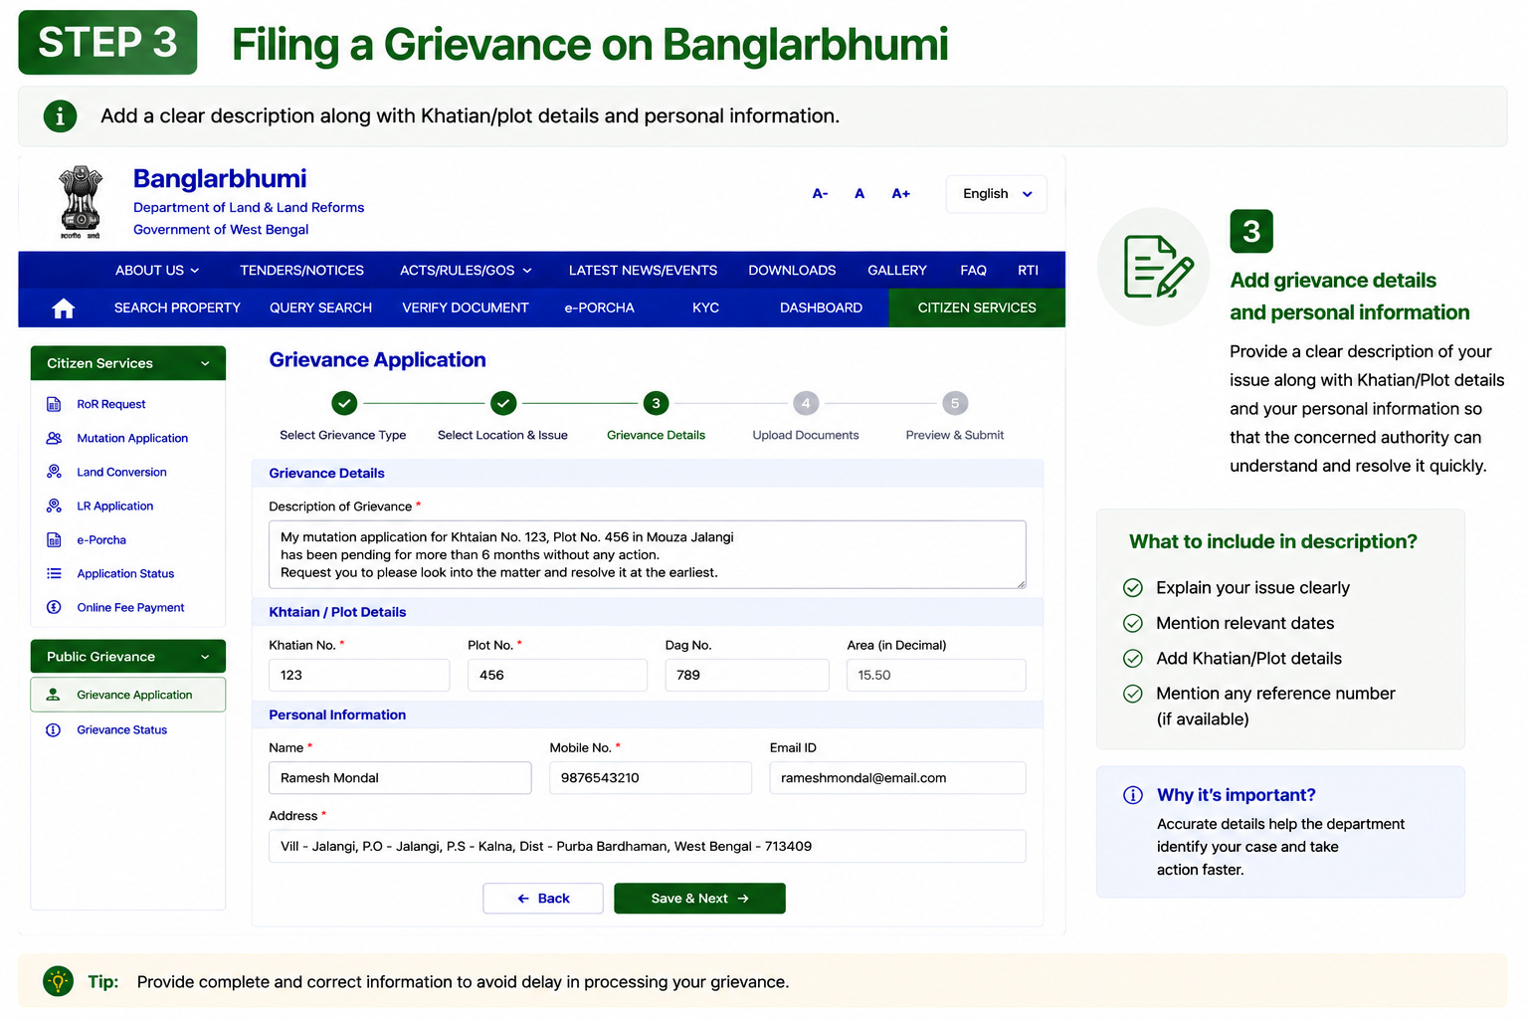This screenshot has height=1019, width=1528.
Task: Click step 1 checkmark Select Grievance Type
Action: pos(344,403)
